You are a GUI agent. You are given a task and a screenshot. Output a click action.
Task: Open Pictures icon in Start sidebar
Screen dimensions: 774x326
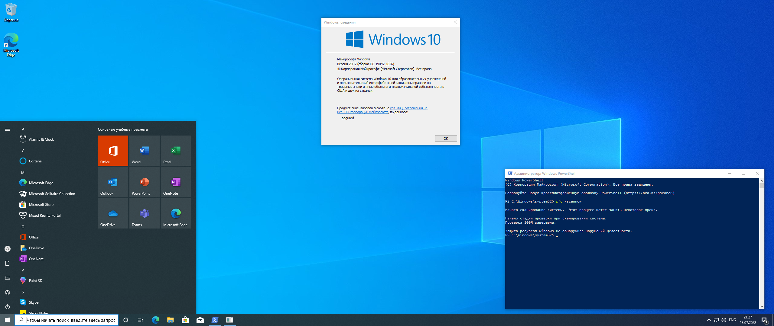[x=8, y=278]
